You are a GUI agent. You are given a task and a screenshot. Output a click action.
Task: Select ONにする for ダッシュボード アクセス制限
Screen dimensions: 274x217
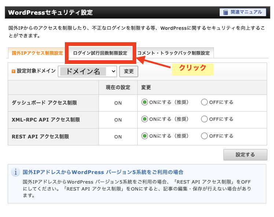(145, 102)
